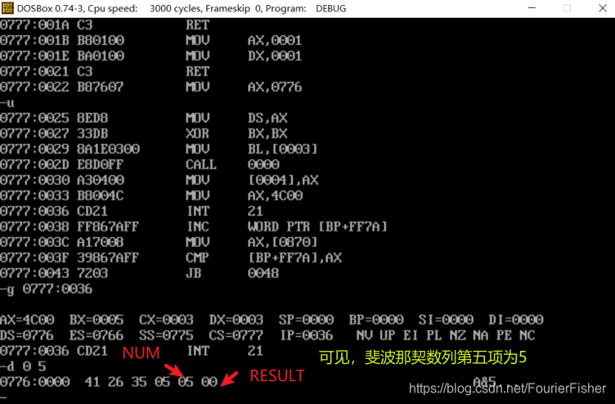Click the NZ zero flag
Screen dimensions: 615x404
tap(457, 335)
